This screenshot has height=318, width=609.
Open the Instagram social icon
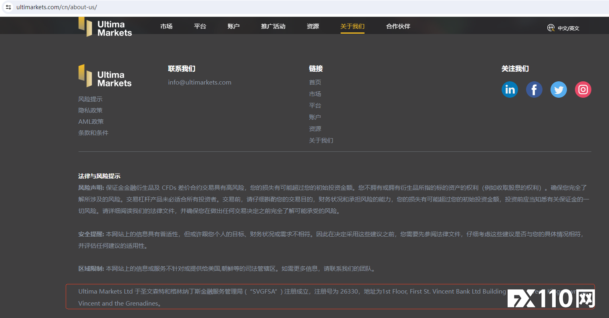[583, 89]
